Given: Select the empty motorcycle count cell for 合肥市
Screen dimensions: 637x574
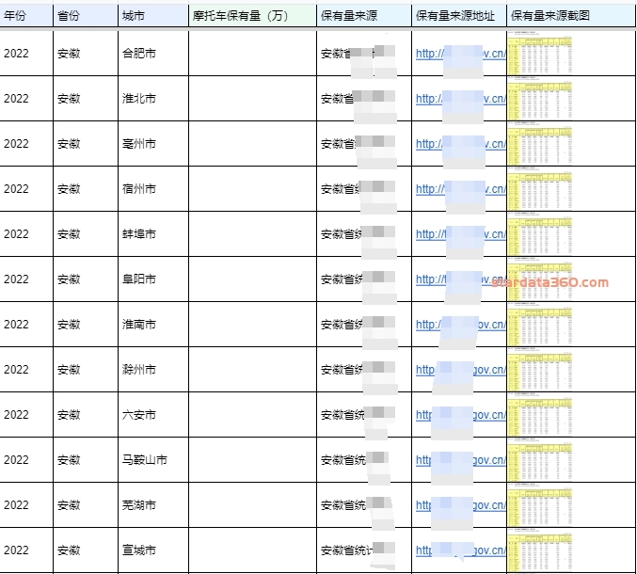Looking at the screenshot, I should click(x=252, y=54).
